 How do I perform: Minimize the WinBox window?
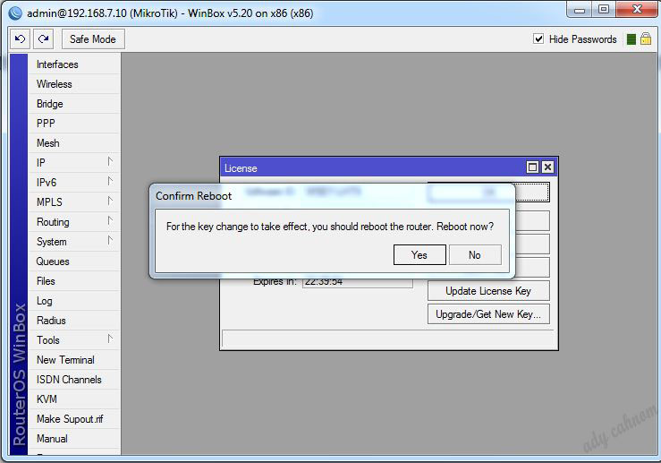click(580, 10)
